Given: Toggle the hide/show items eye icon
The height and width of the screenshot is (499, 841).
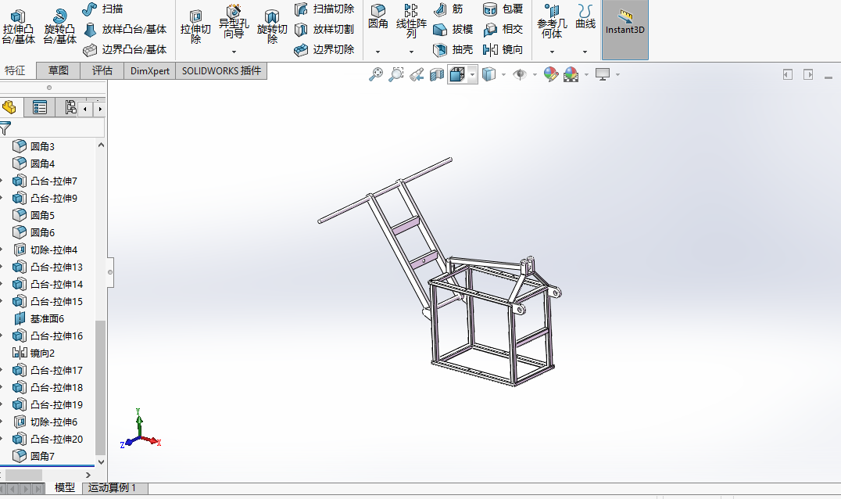Looking at the screenshot, I should (x=519, y=74).
